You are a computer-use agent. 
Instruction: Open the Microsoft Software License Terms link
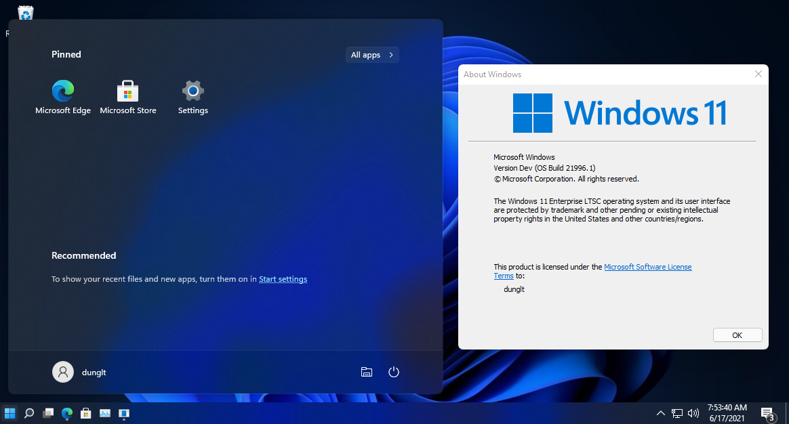point(647,267)
